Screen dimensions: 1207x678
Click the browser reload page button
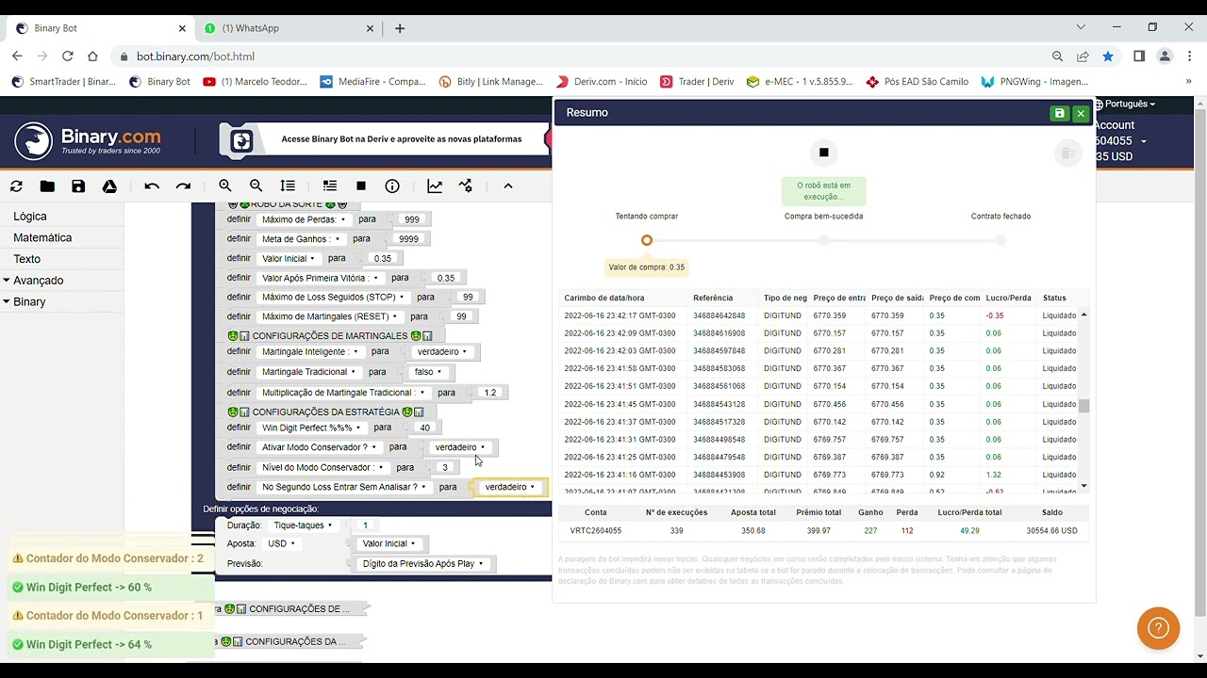point(67,56)
